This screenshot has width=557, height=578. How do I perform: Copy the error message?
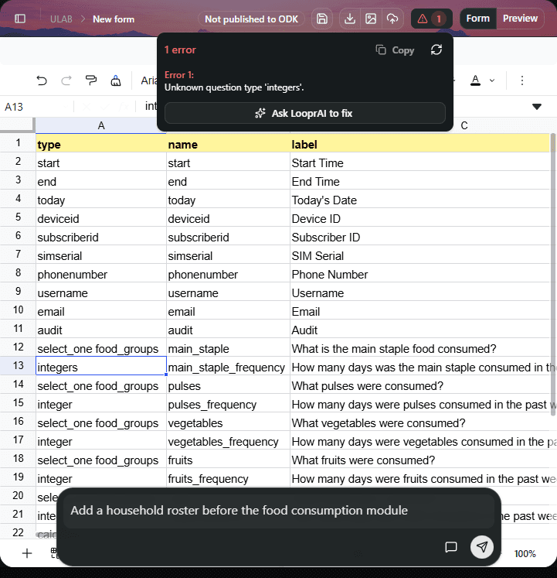pos(395,50)
